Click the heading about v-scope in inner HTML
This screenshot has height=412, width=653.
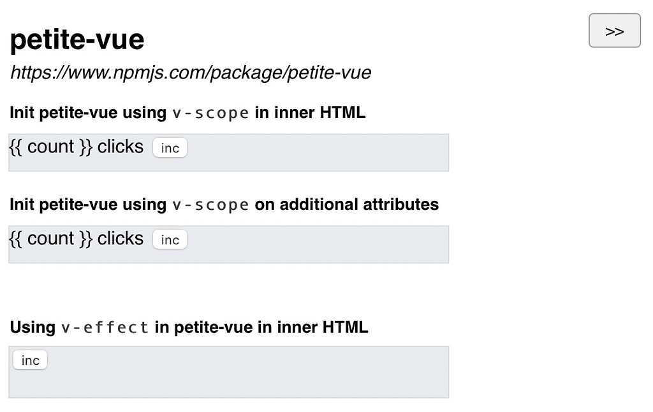(187, 112)
